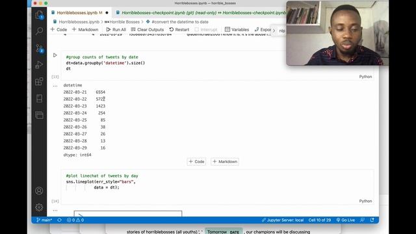
Task: Open the Extensions view
Action: (39, 81)
